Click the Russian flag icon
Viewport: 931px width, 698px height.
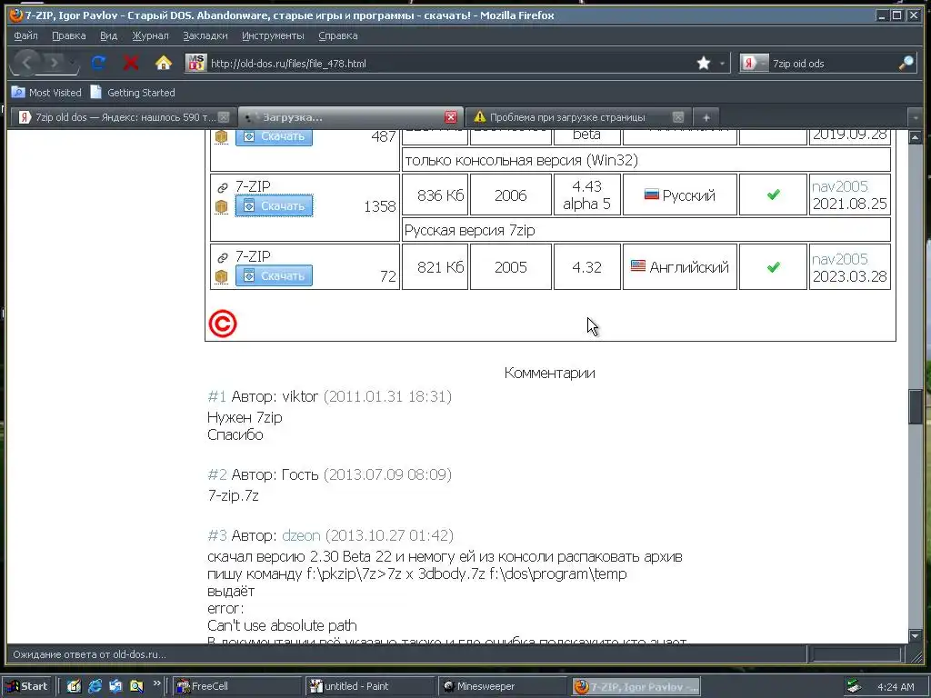[x=651, y=194]
